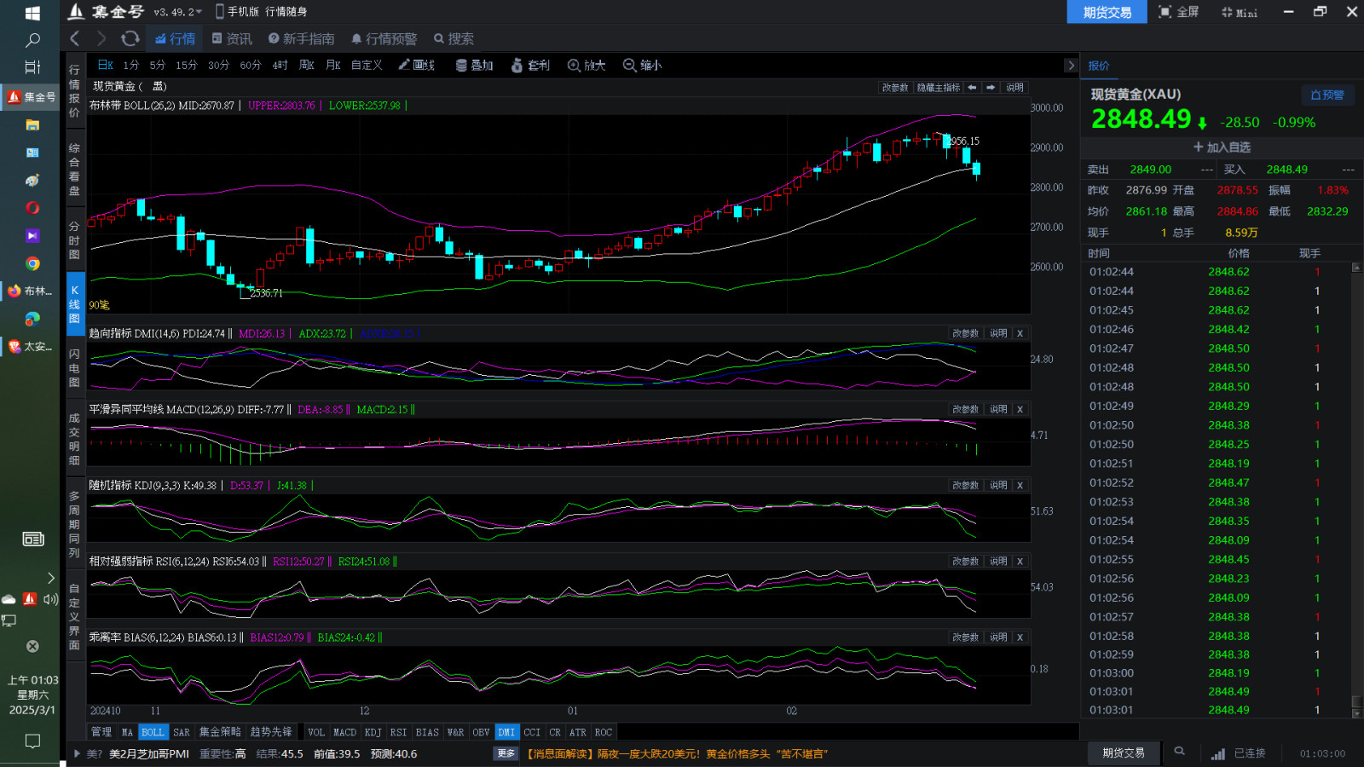Switch to the 60分 timeframe tab
Image resolution: width=1364 pixels, height=767 pixels.
coord(250,66)
